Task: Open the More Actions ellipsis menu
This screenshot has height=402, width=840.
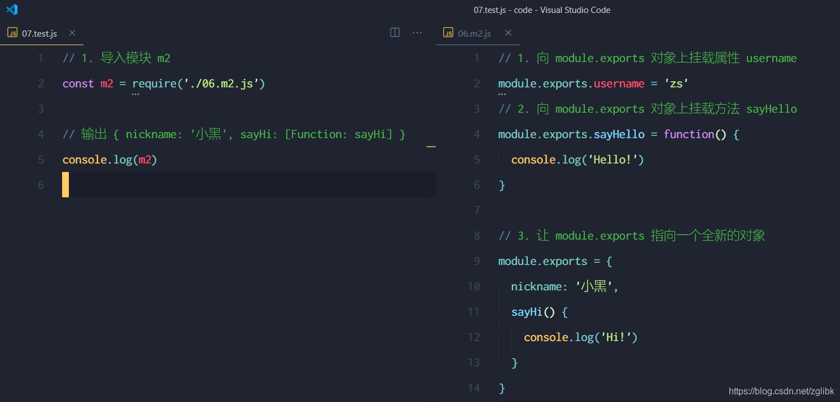Action: point(417,33)
